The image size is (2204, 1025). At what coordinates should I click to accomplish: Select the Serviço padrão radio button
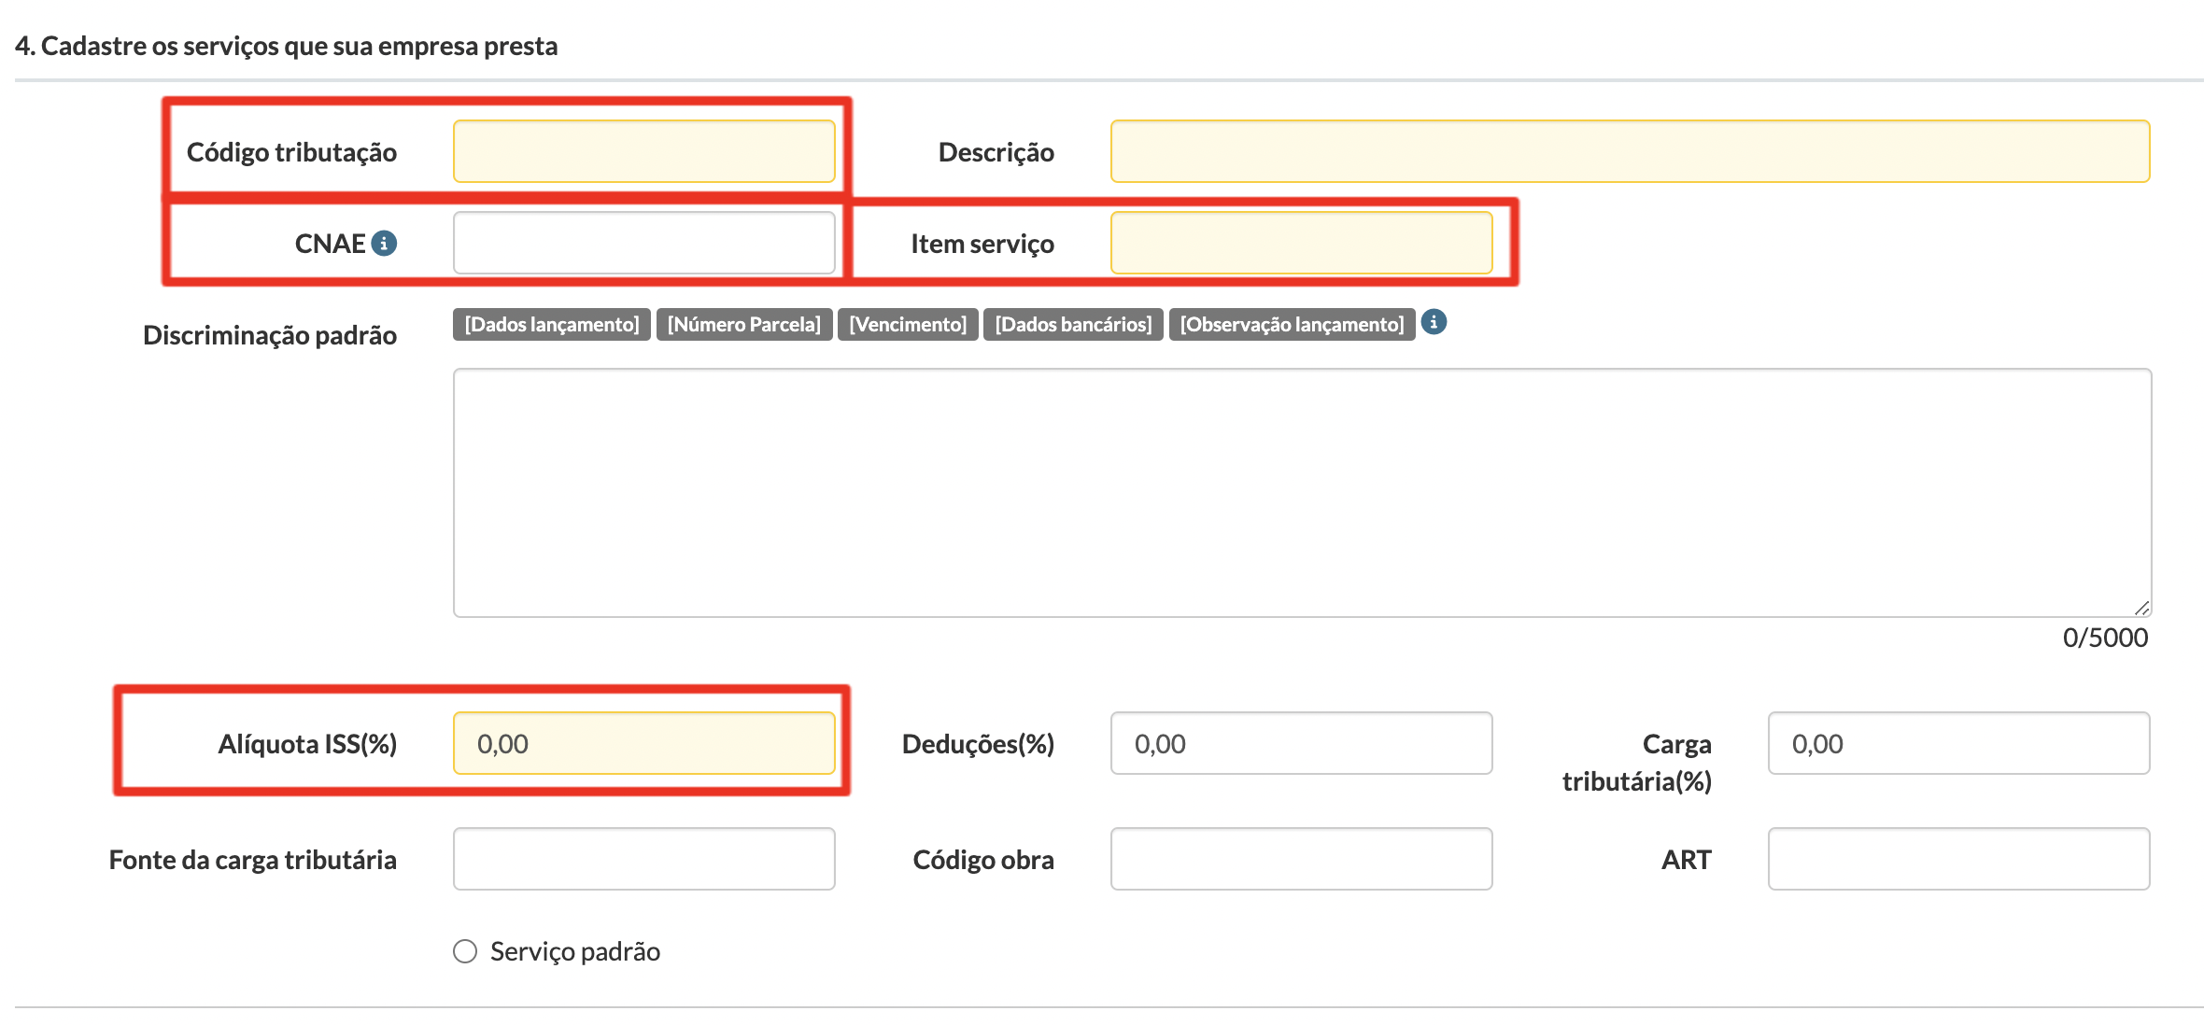coord(465,951)
